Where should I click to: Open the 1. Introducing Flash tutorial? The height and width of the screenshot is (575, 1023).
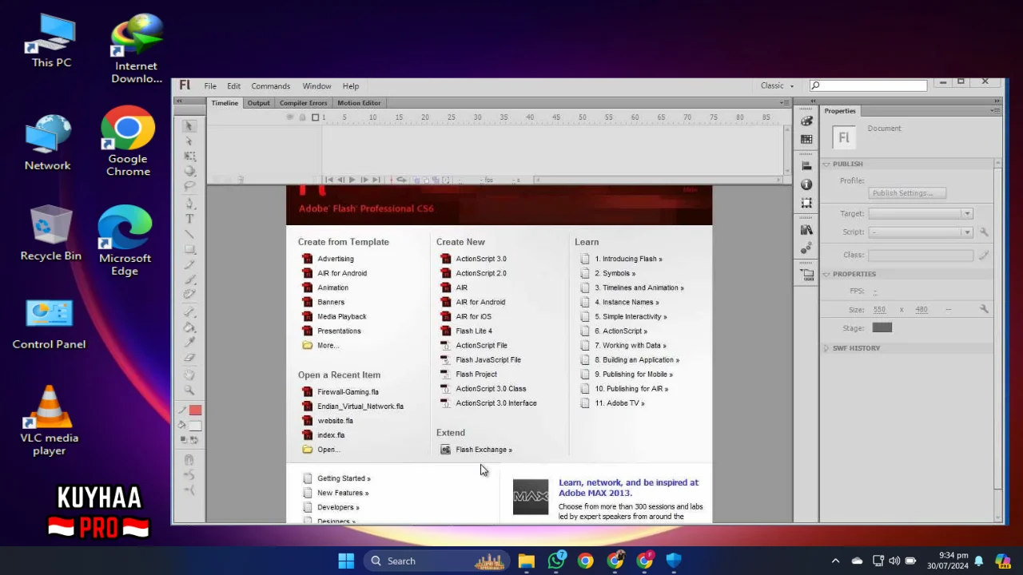(628, 259)
